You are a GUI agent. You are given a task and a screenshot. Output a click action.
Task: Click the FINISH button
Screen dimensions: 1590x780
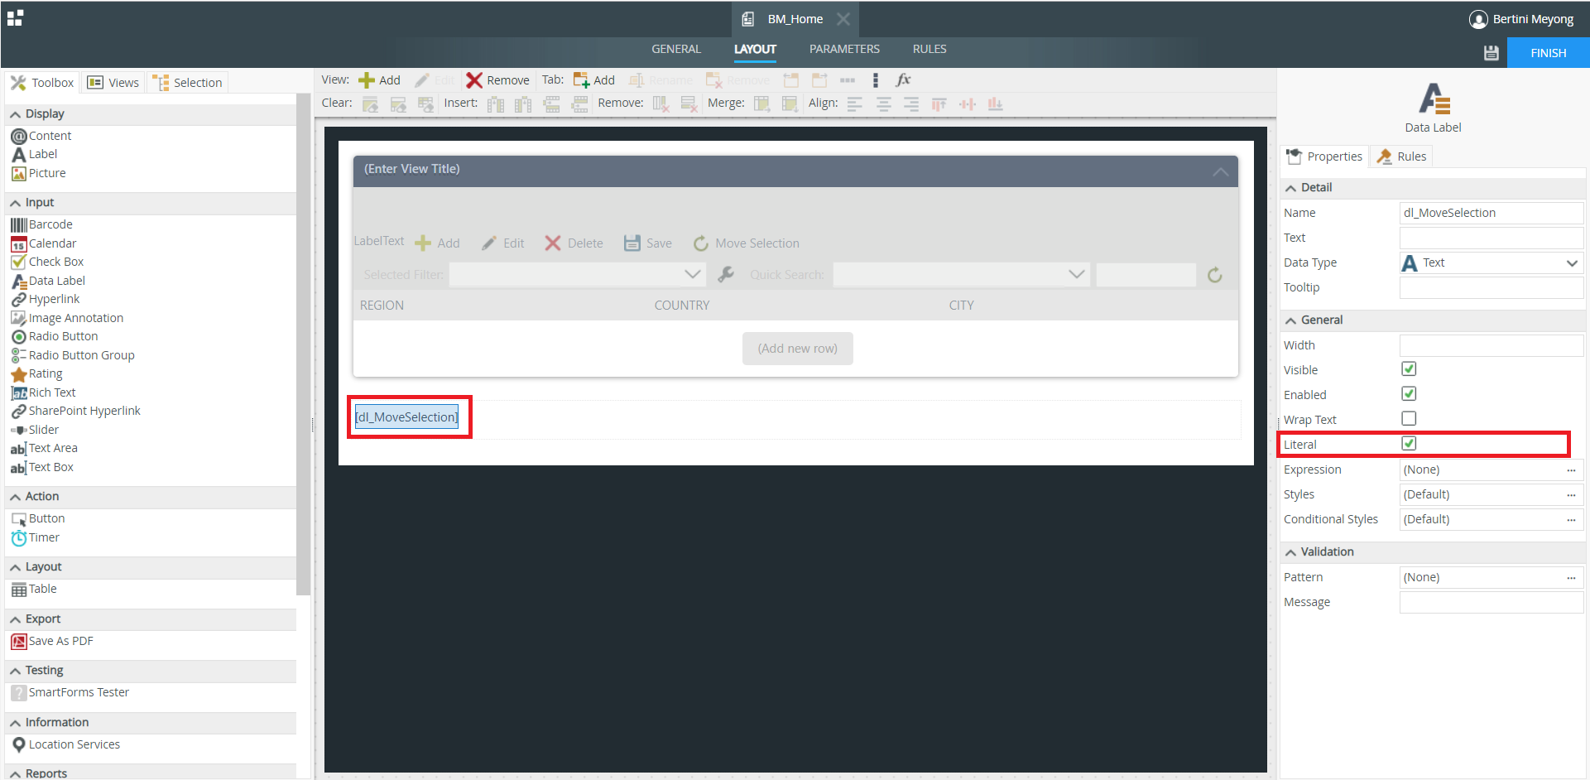1548,53
